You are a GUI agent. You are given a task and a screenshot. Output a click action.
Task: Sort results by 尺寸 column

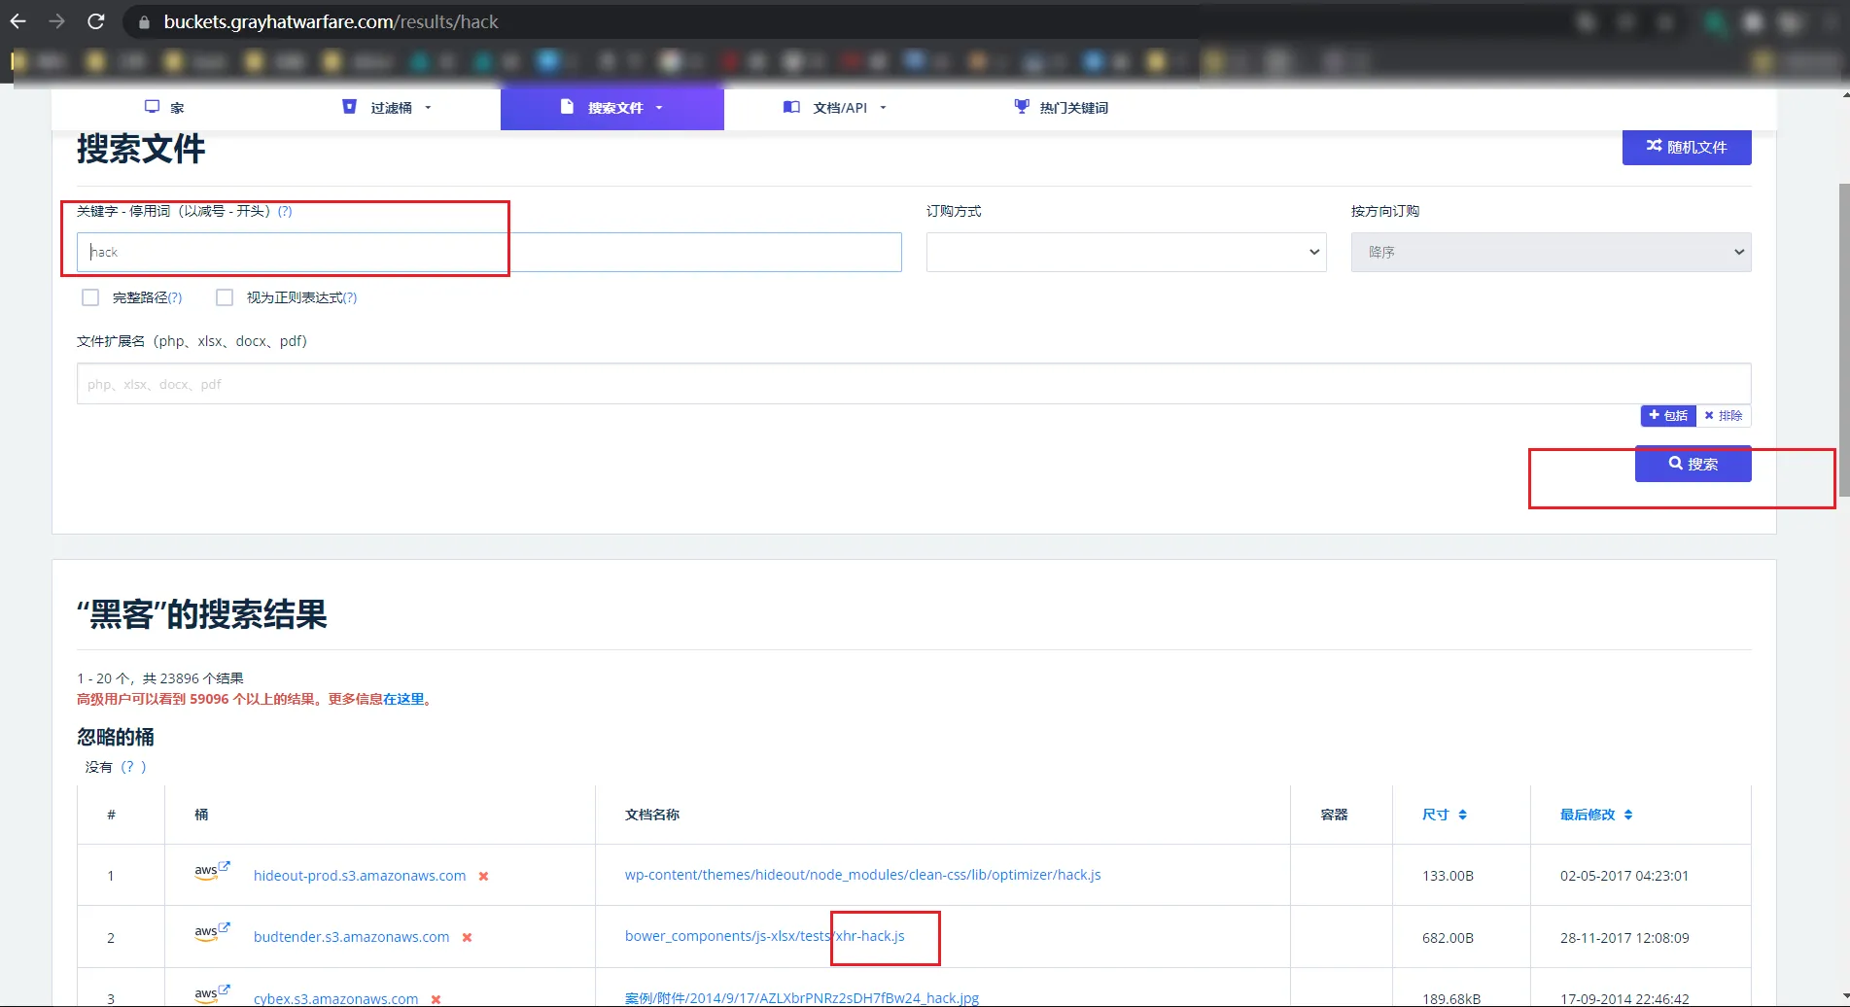click(x=1445, y=815)
